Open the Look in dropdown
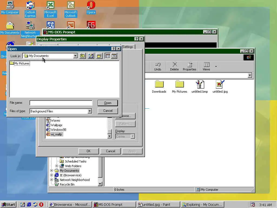This screenshot has height=208, width=277. 75,56
